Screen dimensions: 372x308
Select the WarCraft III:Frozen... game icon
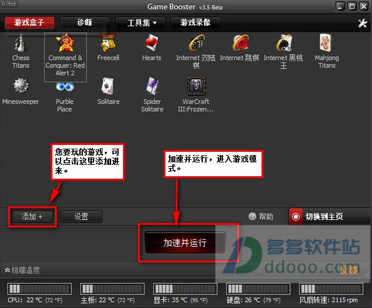click(x=196, y=86)
